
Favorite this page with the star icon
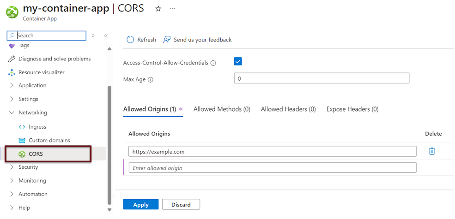click(x=158, y=9)
